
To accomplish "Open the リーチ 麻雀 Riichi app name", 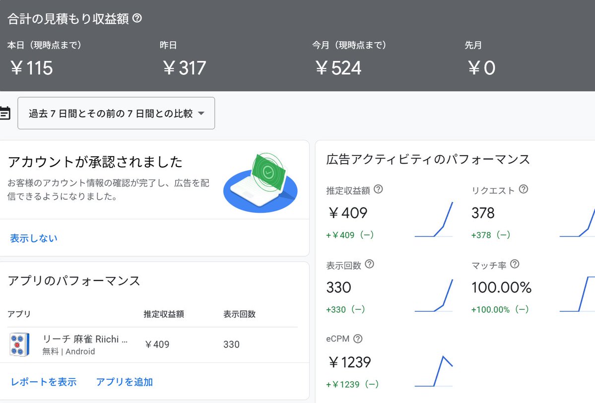I will pos(85,339).
